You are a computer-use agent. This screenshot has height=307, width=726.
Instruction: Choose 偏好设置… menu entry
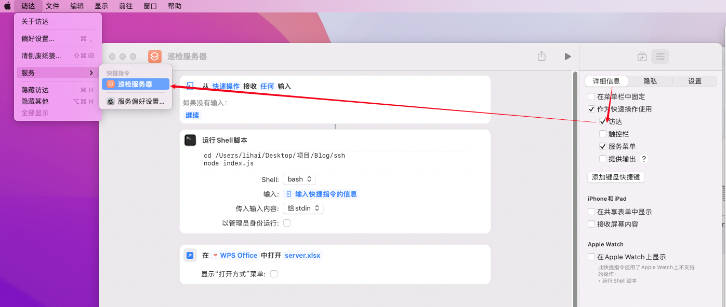click(x=58, y=39)
